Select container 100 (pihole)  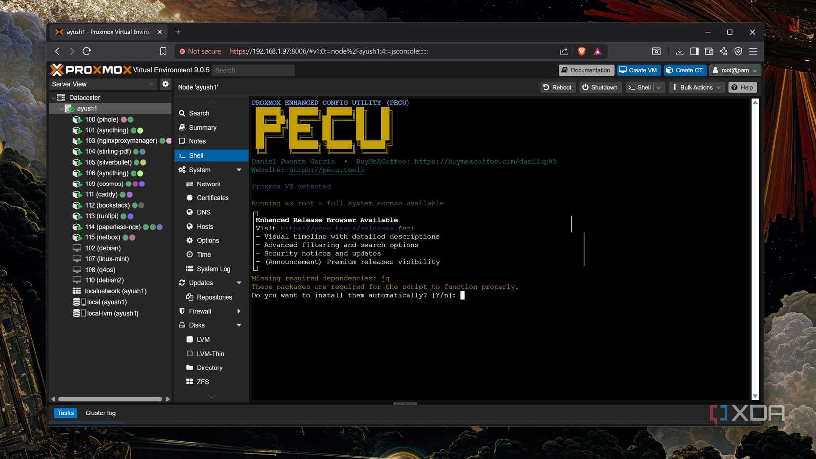click(101, 119)
